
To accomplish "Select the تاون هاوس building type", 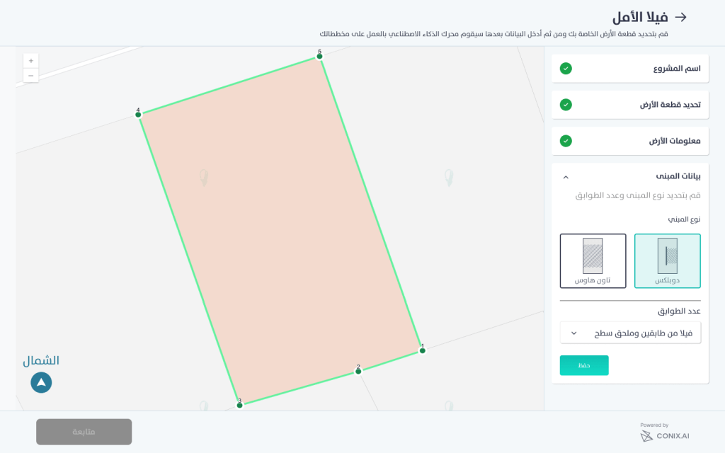I will [x=593, y=260].
